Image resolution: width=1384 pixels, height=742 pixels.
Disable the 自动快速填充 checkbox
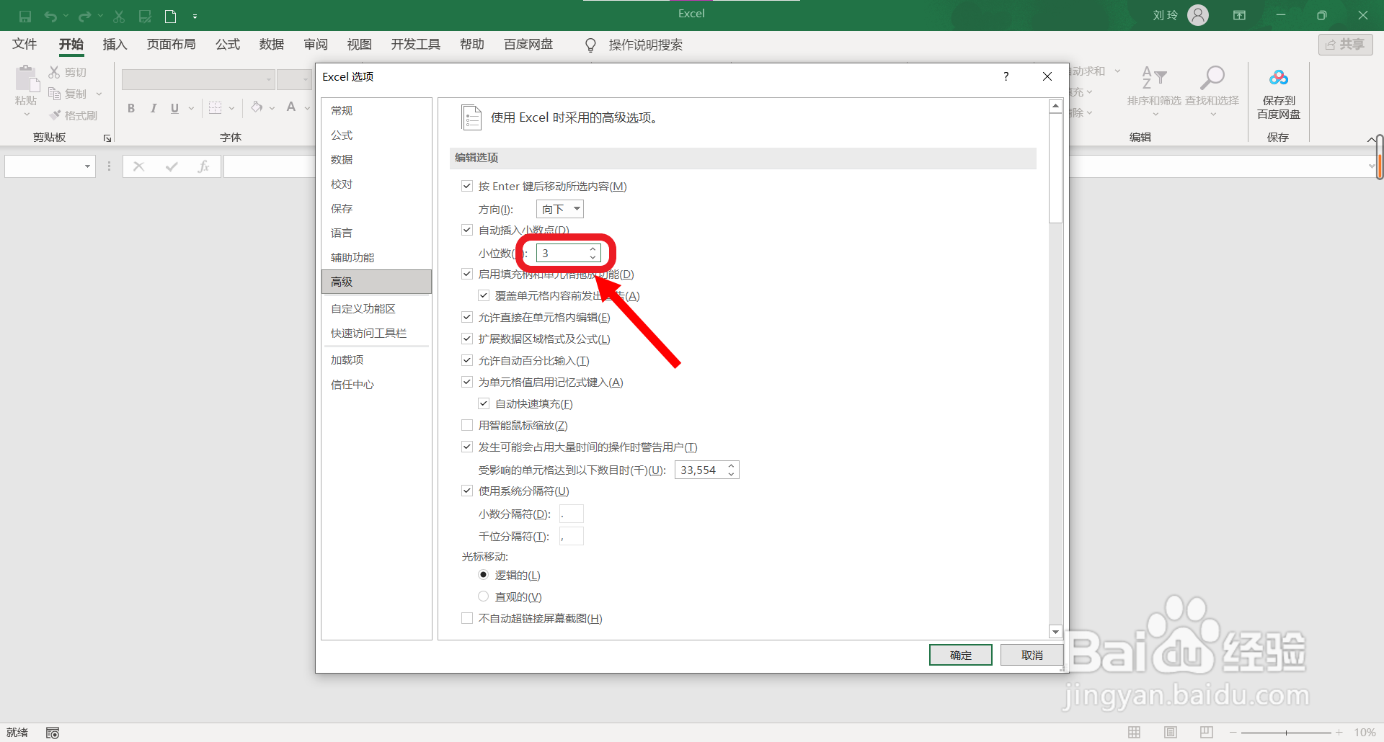(x=484, y=403)
